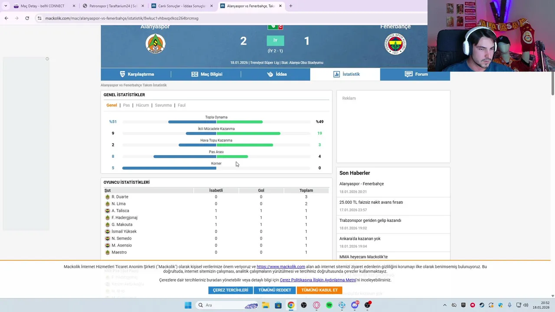555x312 pixels.
Task: Open the İddaa section
Action: (x=277, y=74)
